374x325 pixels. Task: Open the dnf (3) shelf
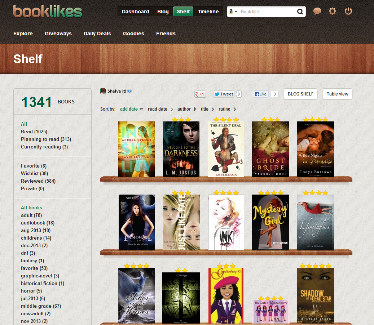point(28,253)
